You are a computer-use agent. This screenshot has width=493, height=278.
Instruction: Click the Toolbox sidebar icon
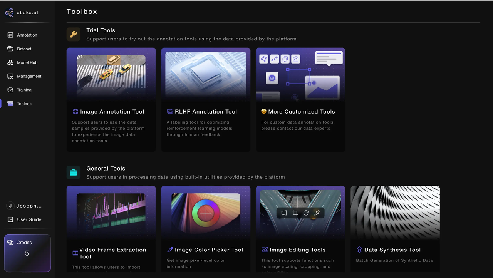[10, 104]
